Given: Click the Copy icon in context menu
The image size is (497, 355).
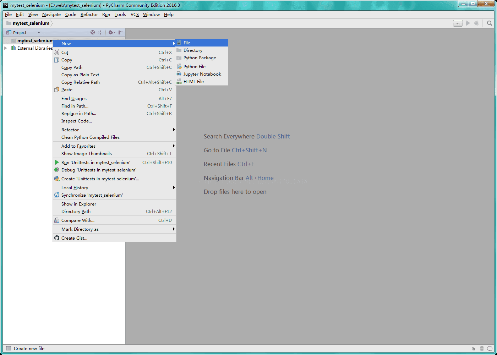Looking at the screenshot, I should click(x=57, y=60).
